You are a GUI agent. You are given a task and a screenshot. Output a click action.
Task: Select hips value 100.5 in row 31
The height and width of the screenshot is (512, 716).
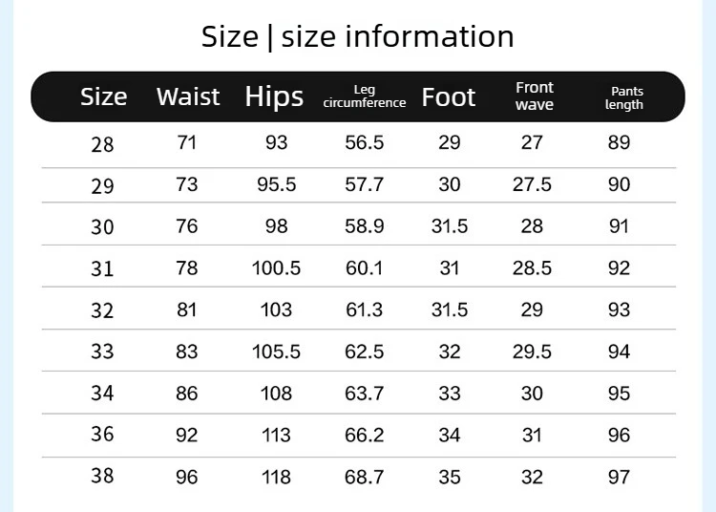coord(276,268)
